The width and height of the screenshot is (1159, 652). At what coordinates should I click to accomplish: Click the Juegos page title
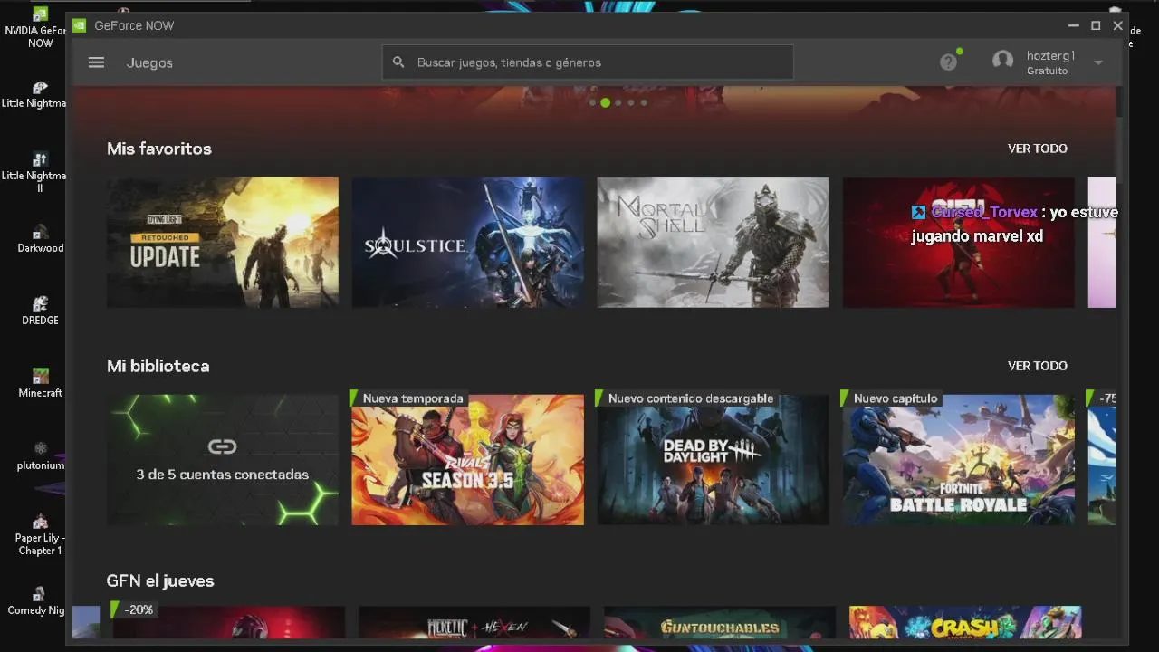coord(149,62)
